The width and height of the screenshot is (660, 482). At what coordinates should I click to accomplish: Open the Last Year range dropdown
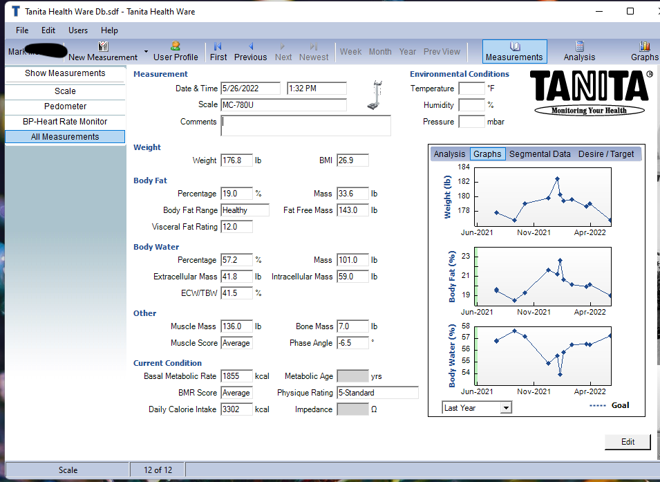[507, 408]
